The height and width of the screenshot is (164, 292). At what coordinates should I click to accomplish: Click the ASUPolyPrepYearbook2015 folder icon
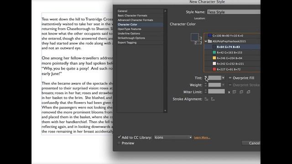(210, 41)
